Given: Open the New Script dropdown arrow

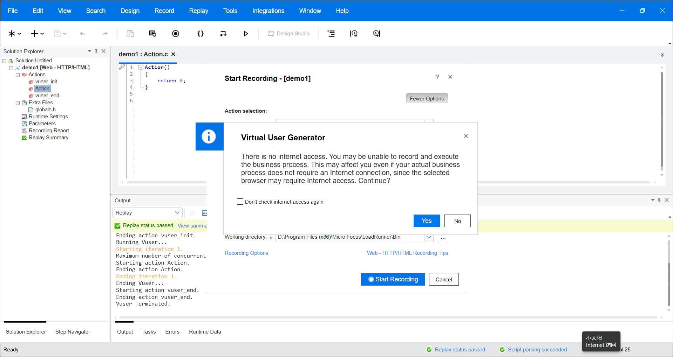Looking at the screenshot, I should tap(19, 34).
